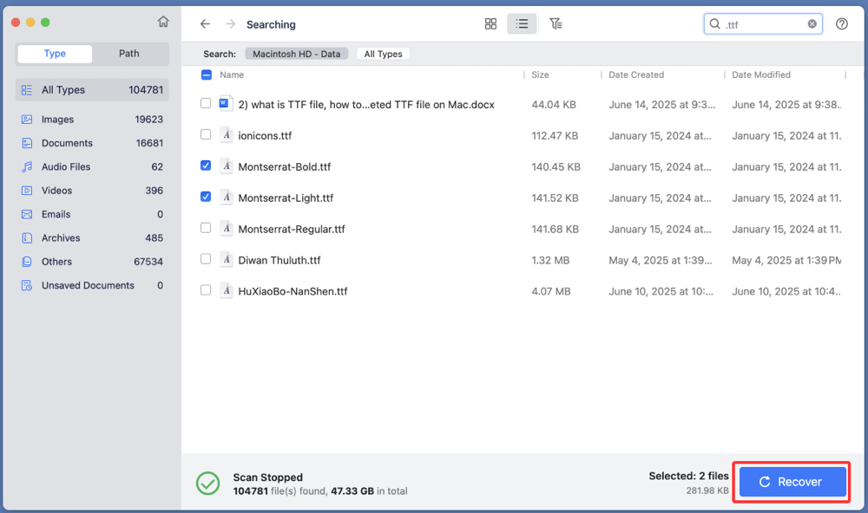Click the Recover button
The width and height of the screenshot is (868, 513).
click(x=791, y=481)
